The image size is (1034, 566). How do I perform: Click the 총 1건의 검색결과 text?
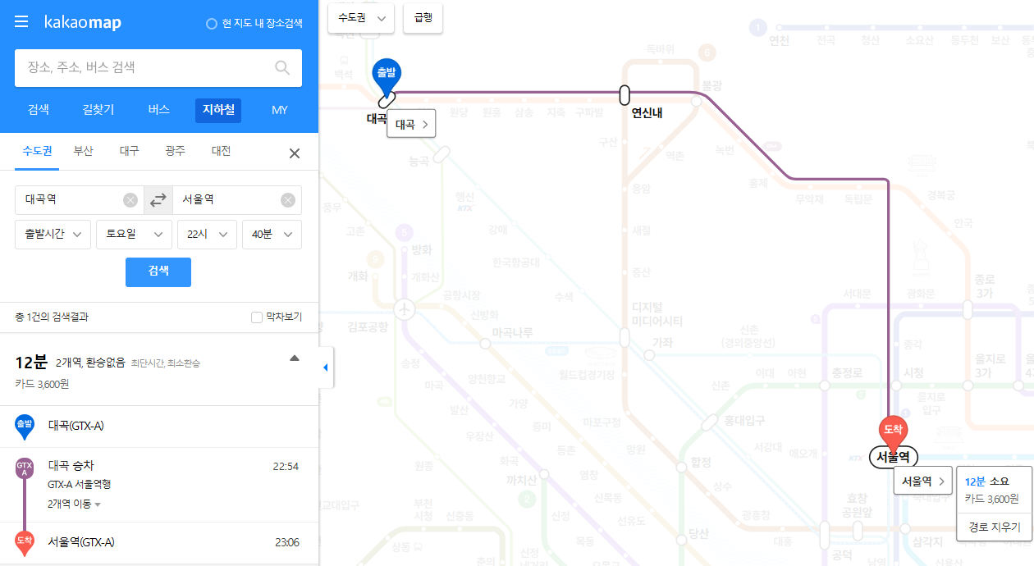(51, 317)
